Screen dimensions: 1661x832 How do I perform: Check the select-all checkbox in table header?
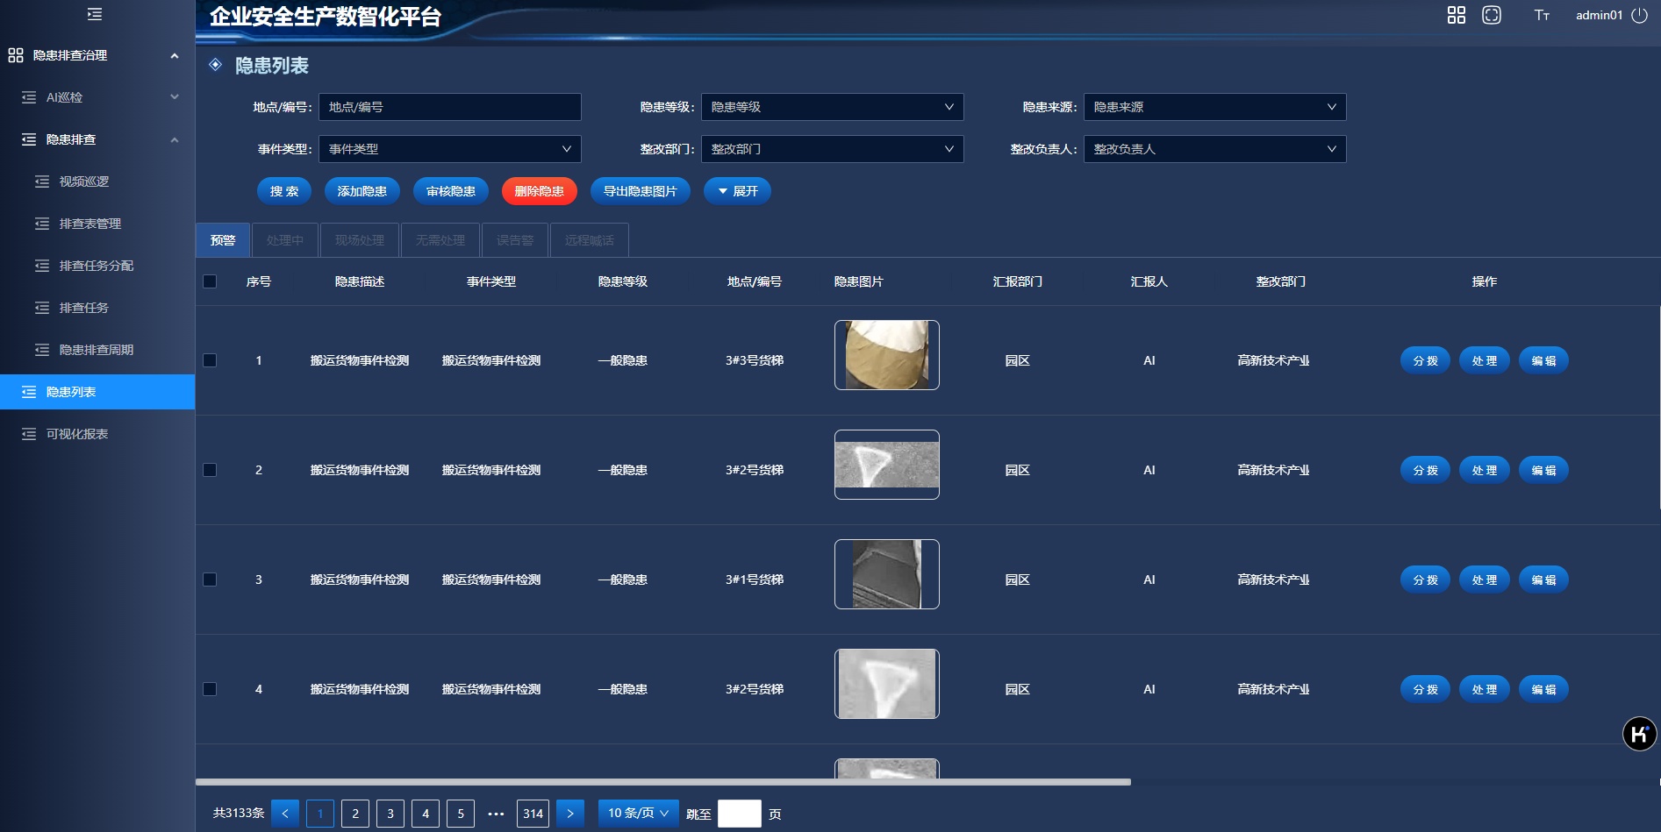(x=210, y=281)
